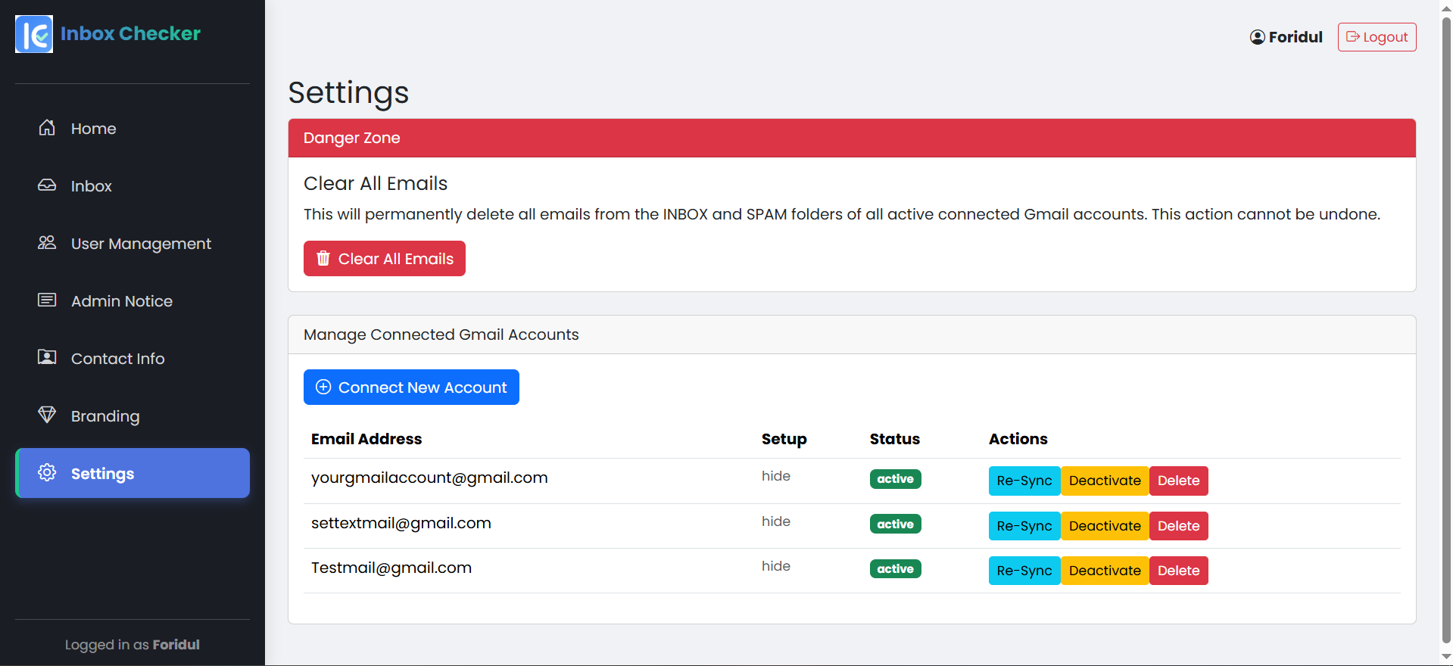The height and width of the screenshot is (666, 1453).
Task: Deactivate the settextmail@gmail.com account
Action: pos(1104,526)
